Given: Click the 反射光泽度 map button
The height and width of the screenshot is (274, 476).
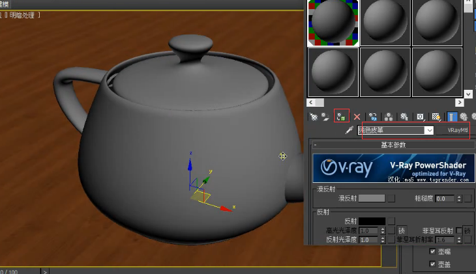Looking at the screenshot, I should 391,240.
